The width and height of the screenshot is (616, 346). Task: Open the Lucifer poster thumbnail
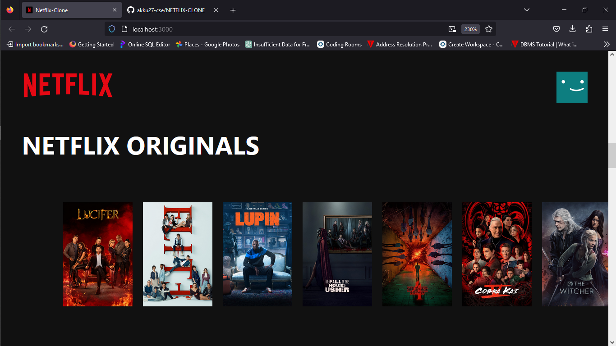point(97,254)
